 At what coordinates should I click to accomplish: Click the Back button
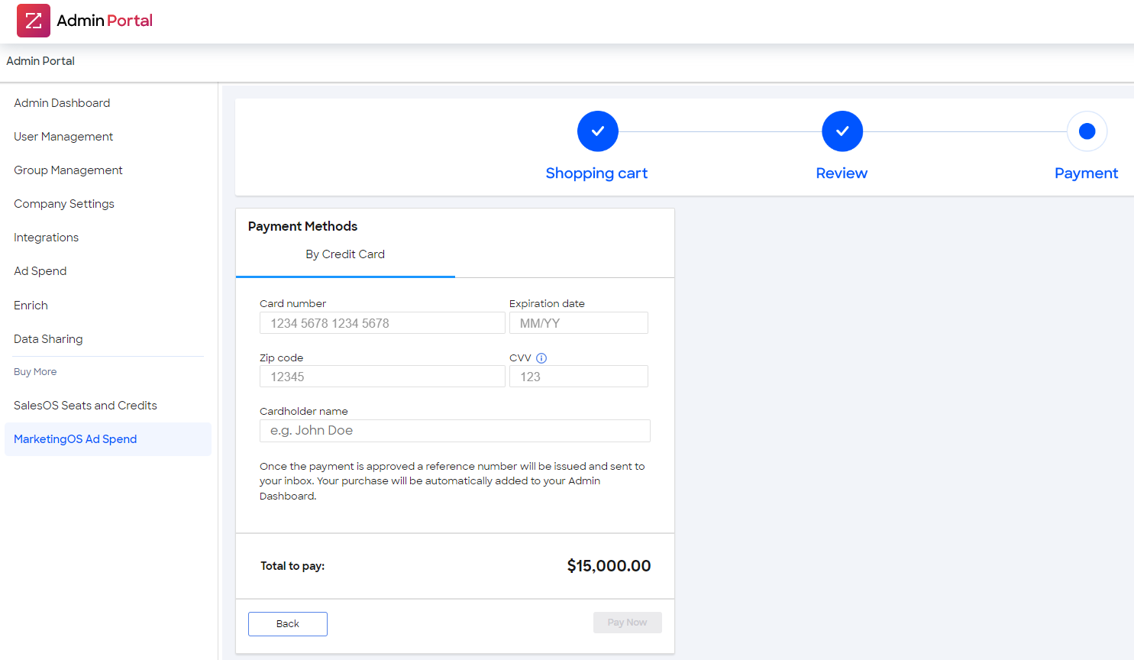[x=287, y=624]
